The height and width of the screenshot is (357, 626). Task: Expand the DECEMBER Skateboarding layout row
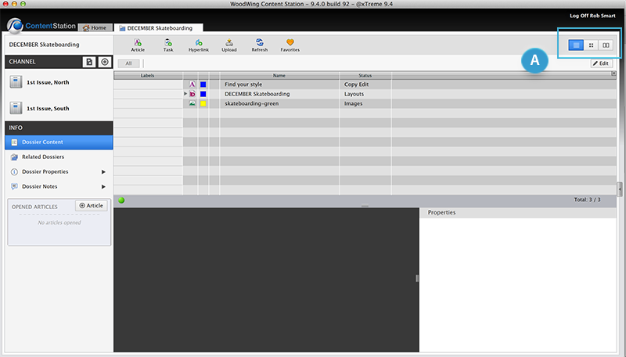point(185,94)
